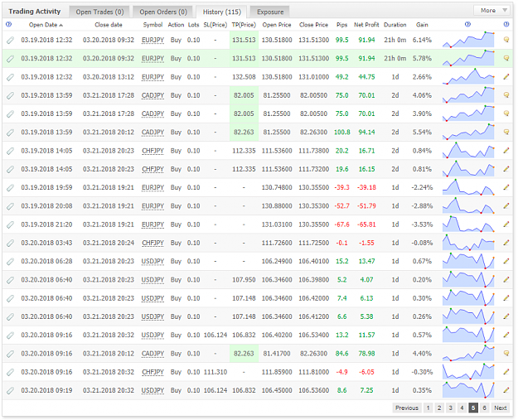Click the paperclip icon on the highlighted 5.78% gain row
This screenshot has height=420, width=518.
coord(10,59)
